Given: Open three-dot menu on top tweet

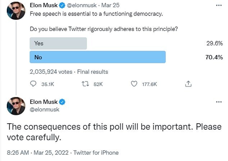Looking at the screenshot, I should (219, 5).
